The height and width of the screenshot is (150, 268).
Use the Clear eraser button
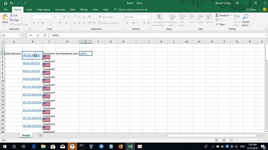coord(221,25)
